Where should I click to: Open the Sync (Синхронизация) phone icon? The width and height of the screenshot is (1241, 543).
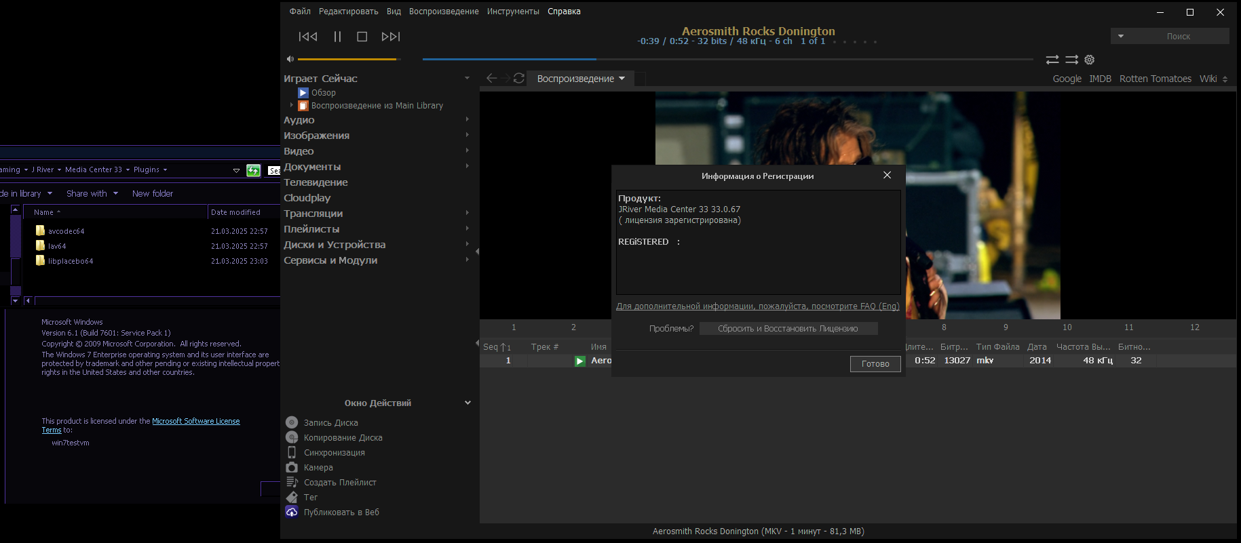[292, 452]
